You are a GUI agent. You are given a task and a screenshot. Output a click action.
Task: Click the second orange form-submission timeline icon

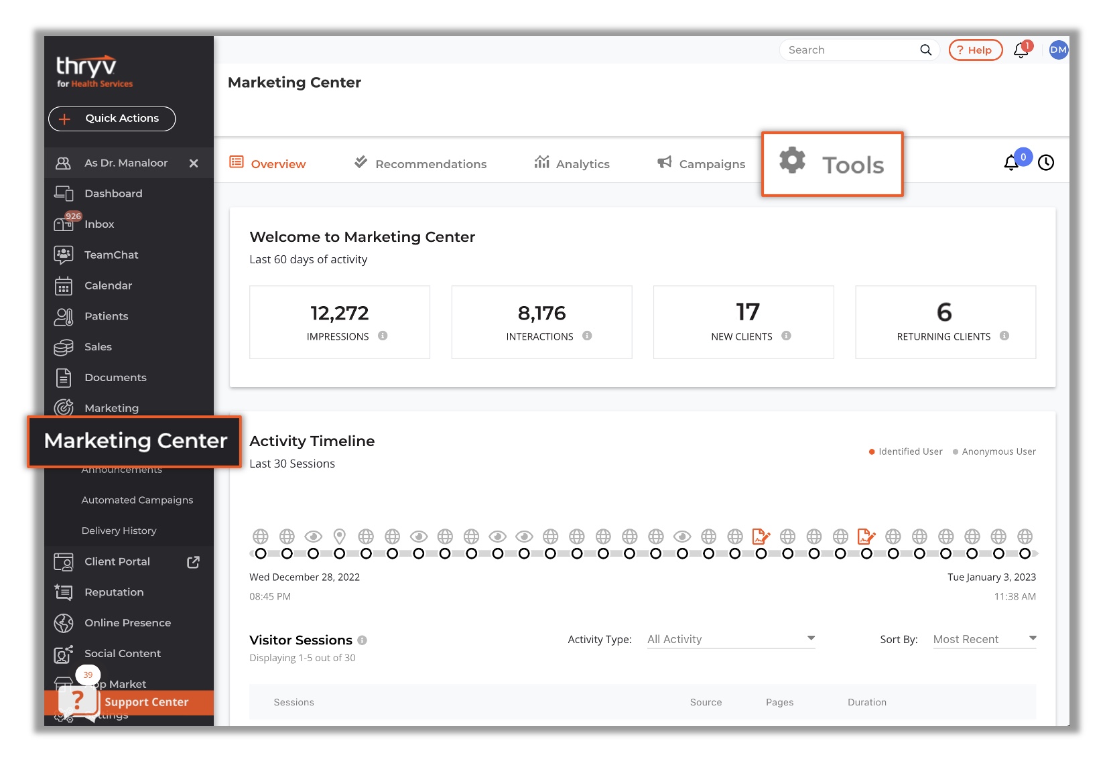click(866, 536)
